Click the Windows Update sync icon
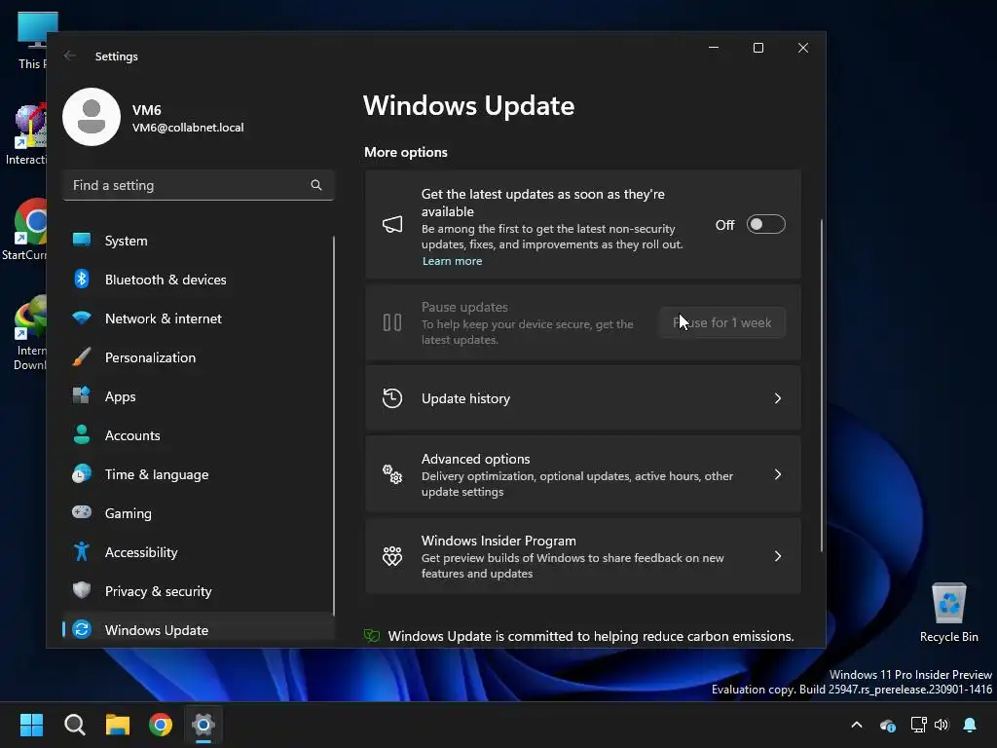This screenshot has height=748, width=997. pyautogui.click(x=82, y=629)
